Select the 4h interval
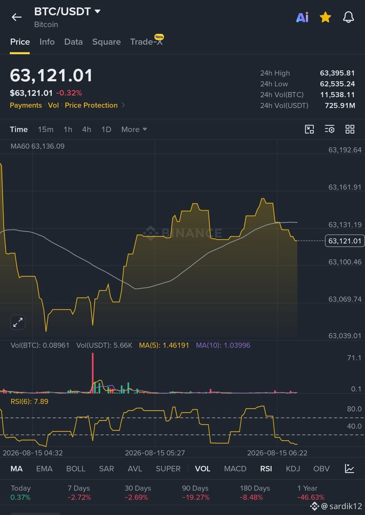 (87, 129)
